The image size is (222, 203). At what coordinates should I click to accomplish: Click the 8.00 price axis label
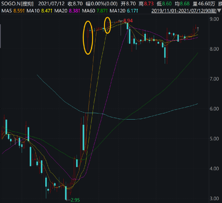point(214,49)
